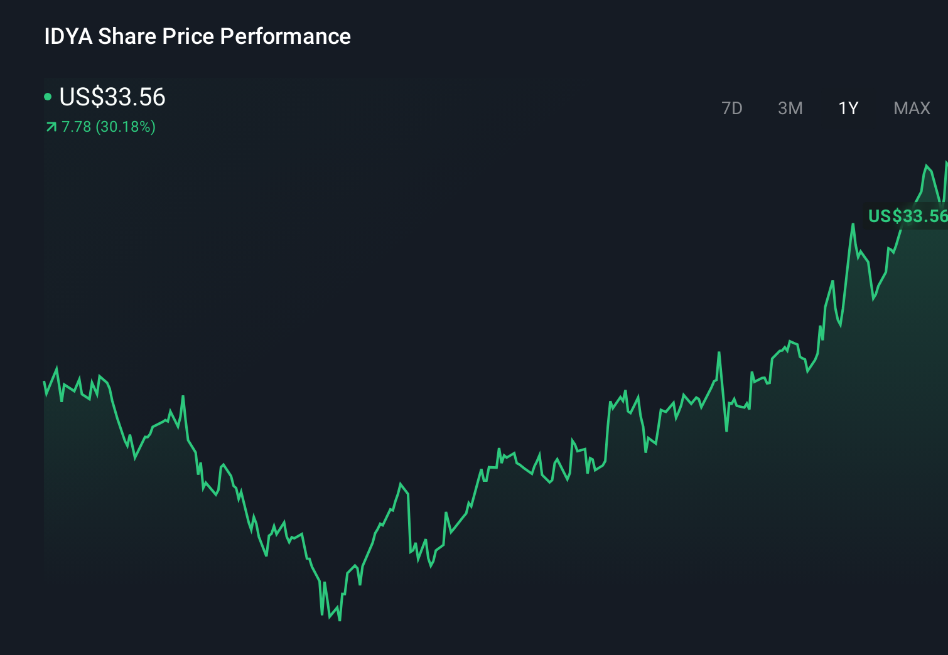Toggle the active 1Y range off
Screen dimensions: 948x655
[x=848, y=108]
